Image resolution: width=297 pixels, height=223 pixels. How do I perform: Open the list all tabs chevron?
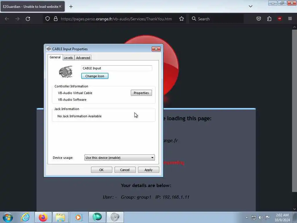pos(251,6)
